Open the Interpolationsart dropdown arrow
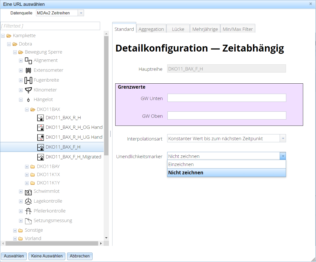316x262 pixels. click(283, 138)
